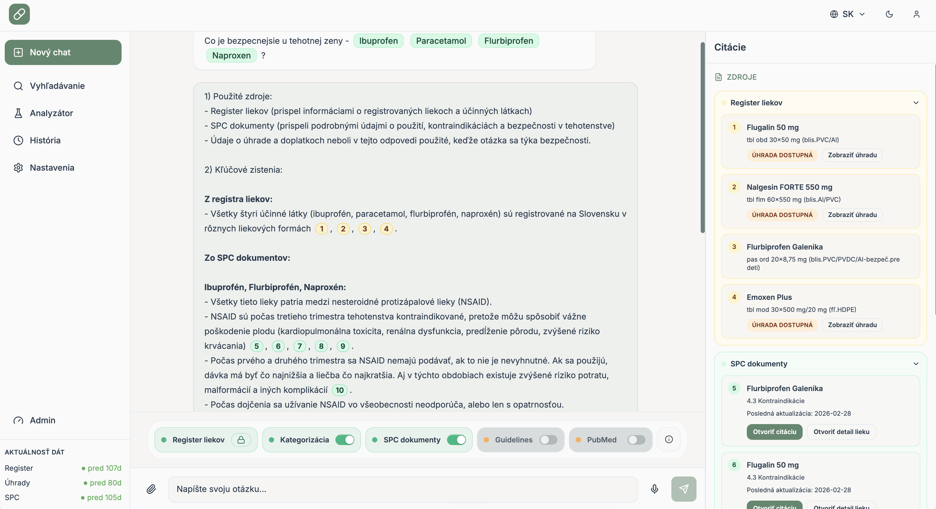936x509 pixels.
Task: Activate the microphone voice input
Action: coord(654,489)
